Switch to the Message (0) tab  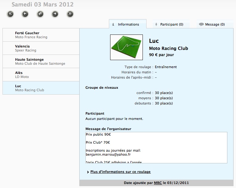(x=215, y=24)
